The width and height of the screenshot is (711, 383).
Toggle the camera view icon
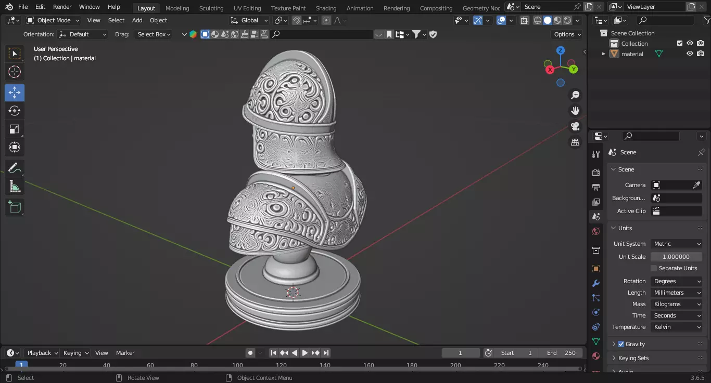point(575,126)
